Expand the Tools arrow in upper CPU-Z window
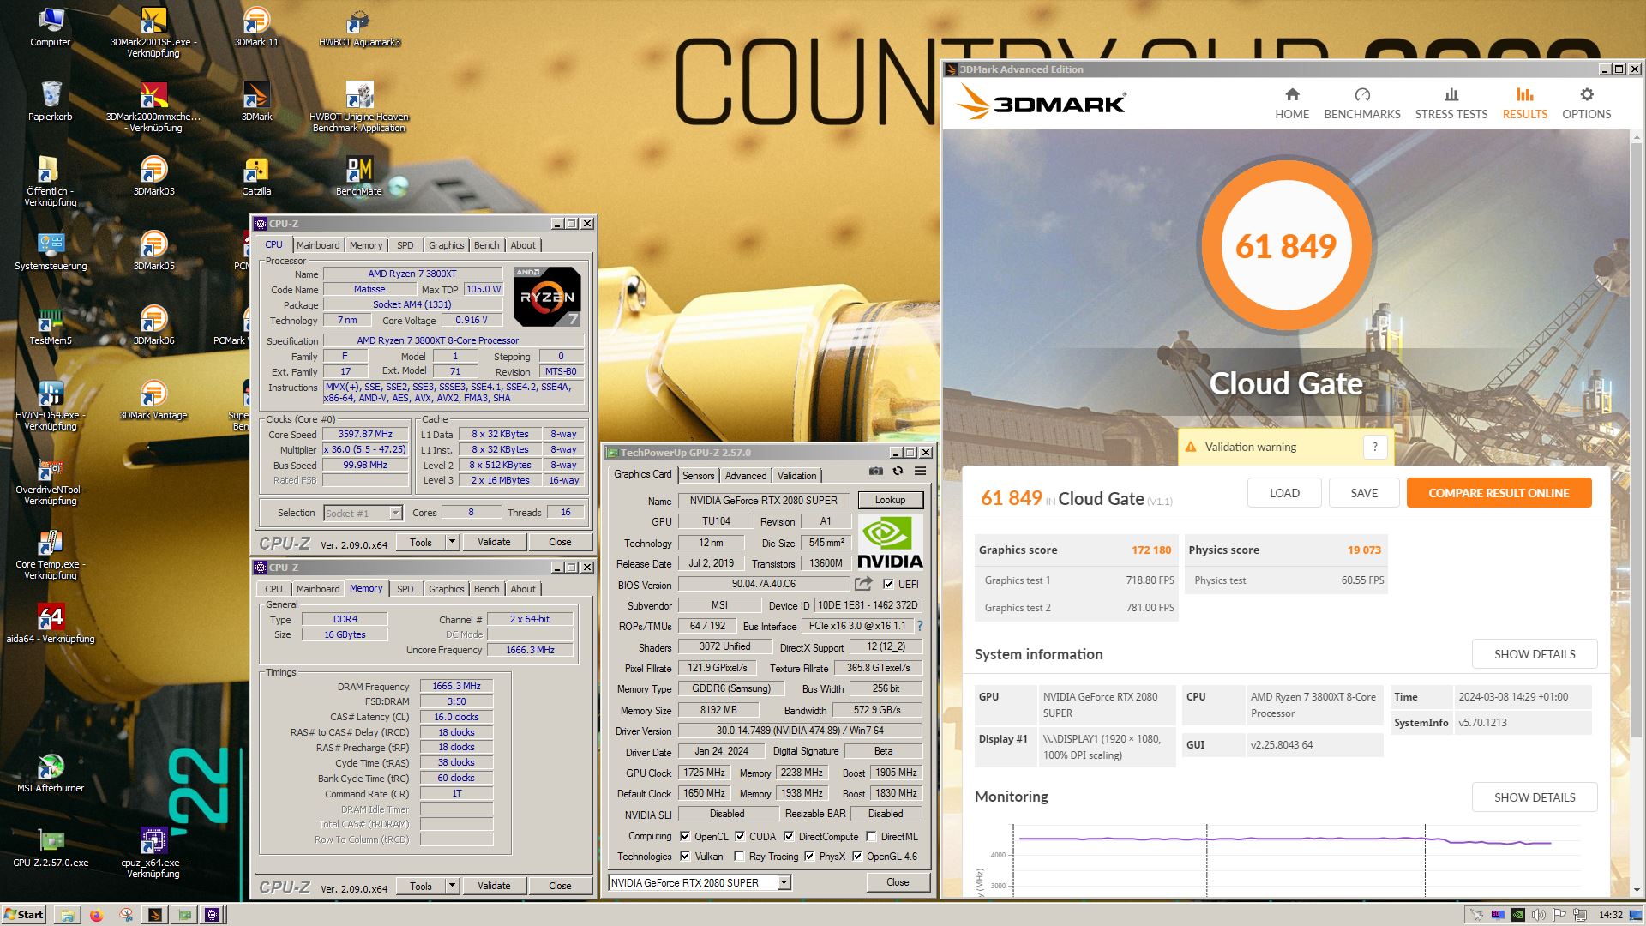1646x926 pixels. [x=452, y=542]
